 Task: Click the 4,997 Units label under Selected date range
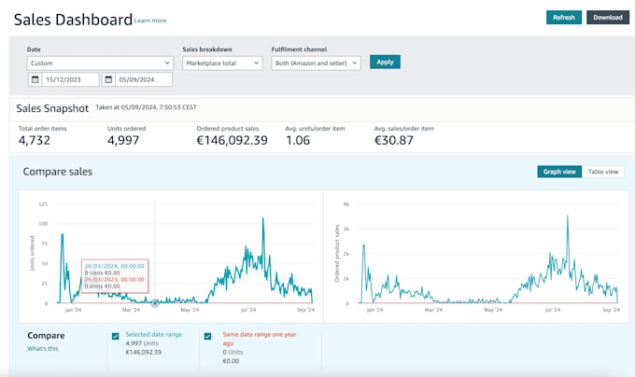[x=142, y=343]
